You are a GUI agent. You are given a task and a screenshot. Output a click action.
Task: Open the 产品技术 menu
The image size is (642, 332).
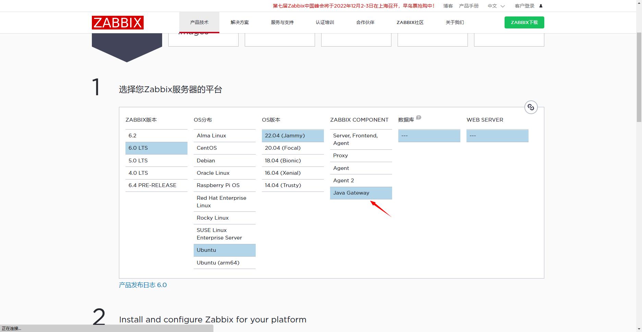tap(199, 23)
